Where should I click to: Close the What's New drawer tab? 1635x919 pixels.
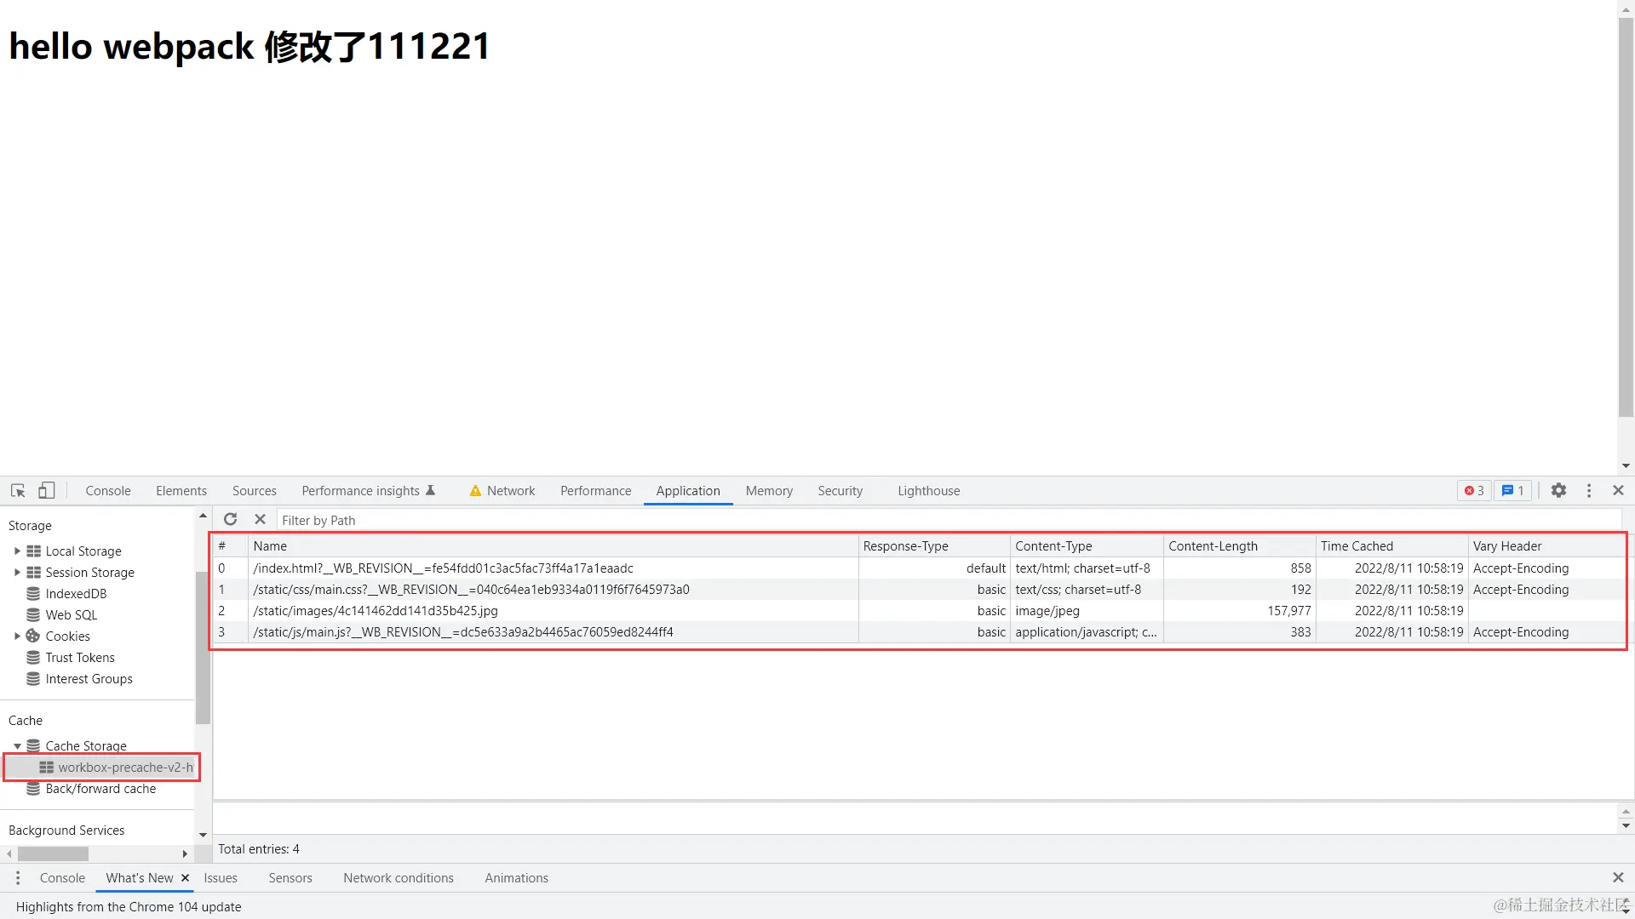(185, 878)
